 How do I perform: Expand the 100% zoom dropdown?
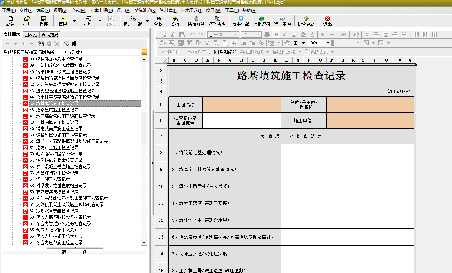pos(328,43)
